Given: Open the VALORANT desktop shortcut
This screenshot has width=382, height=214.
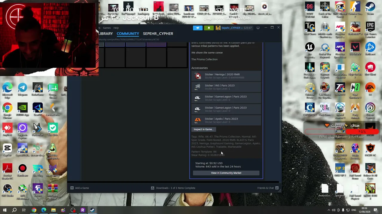Looking at the screenshot, I should coord(355,49).
